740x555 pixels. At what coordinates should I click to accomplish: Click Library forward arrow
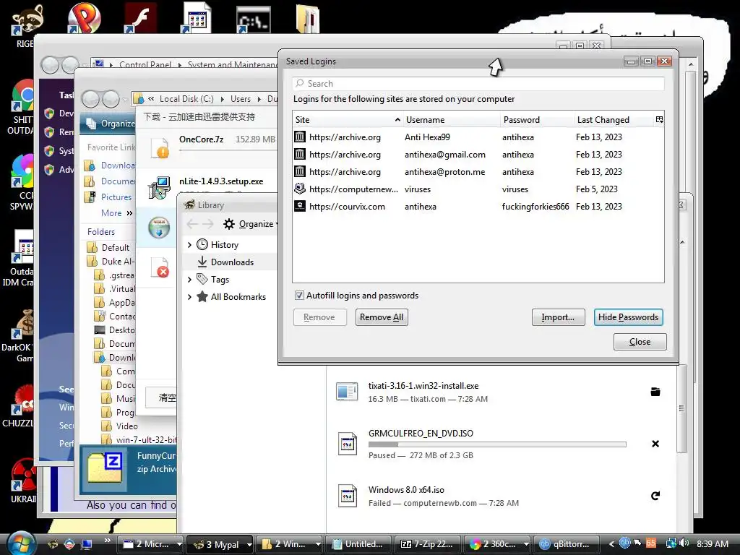point(208,224)
